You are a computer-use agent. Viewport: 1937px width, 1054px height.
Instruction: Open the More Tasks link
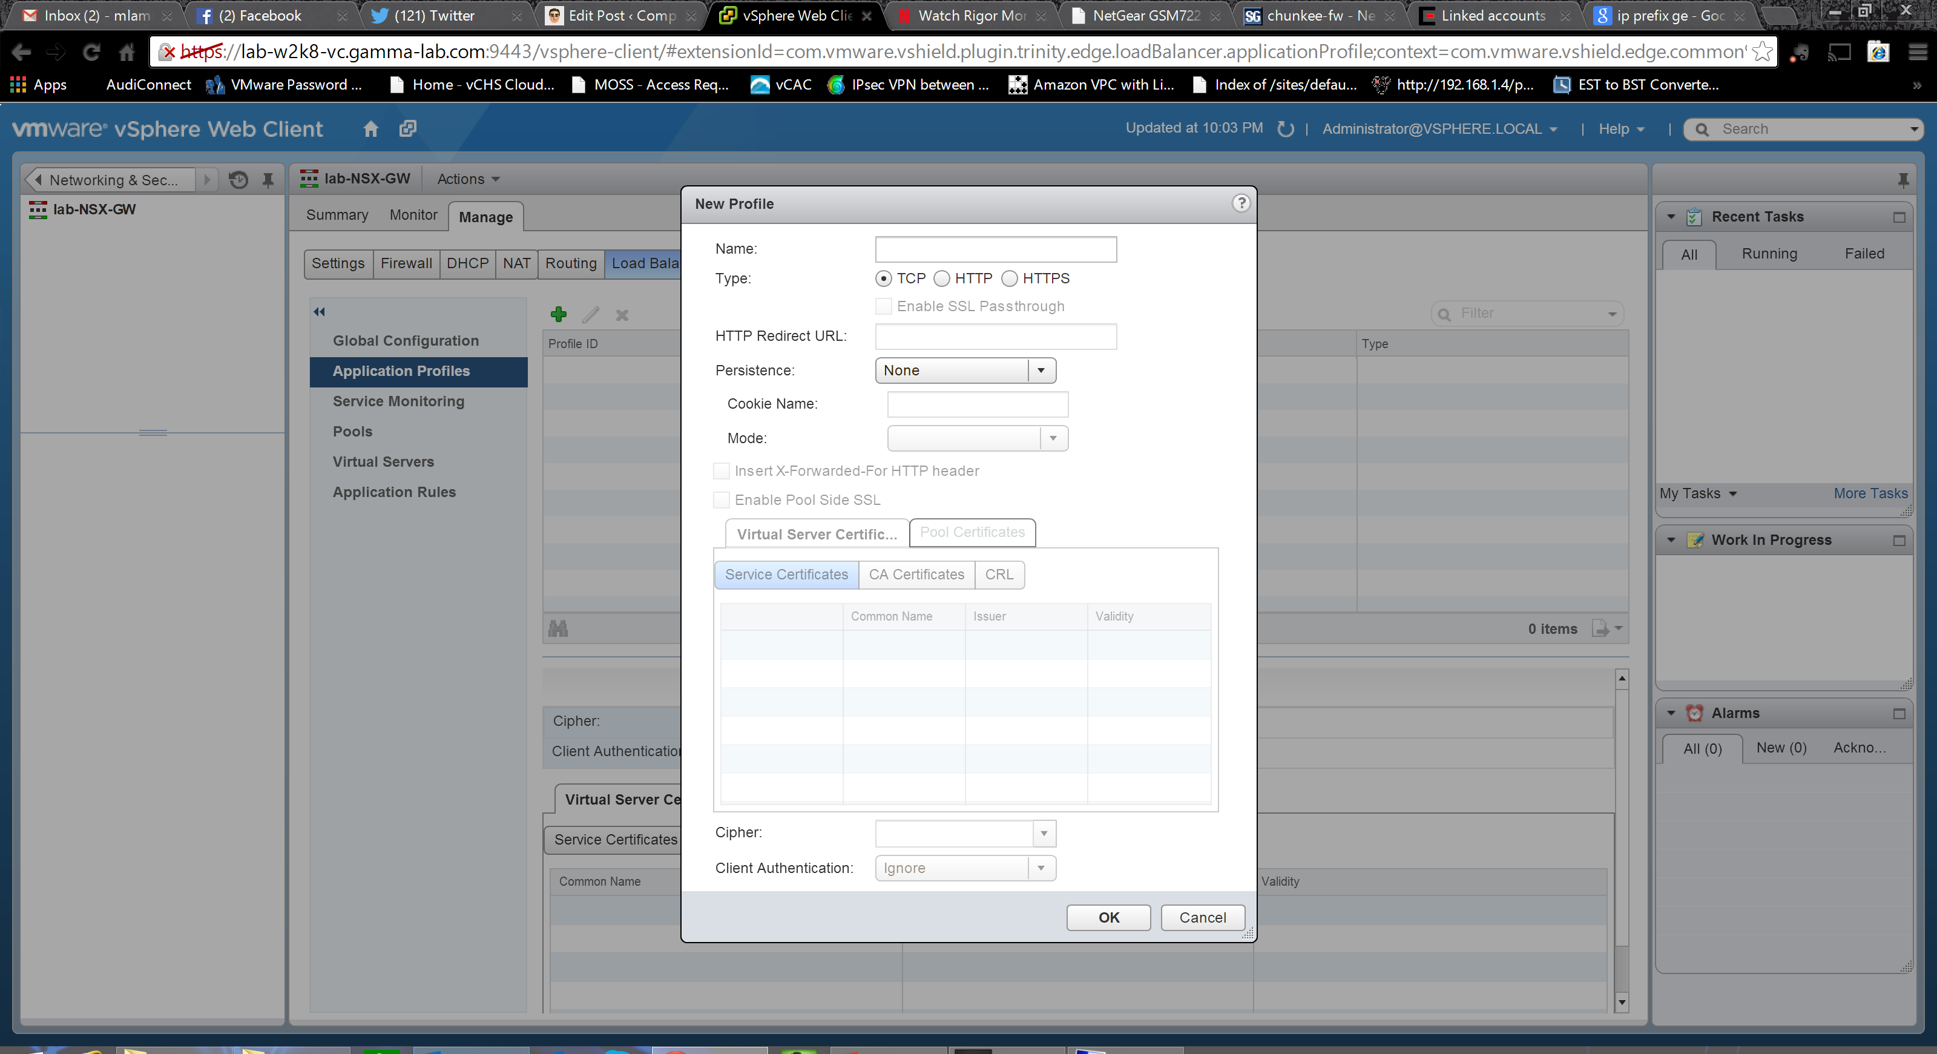click(1869, 493)
